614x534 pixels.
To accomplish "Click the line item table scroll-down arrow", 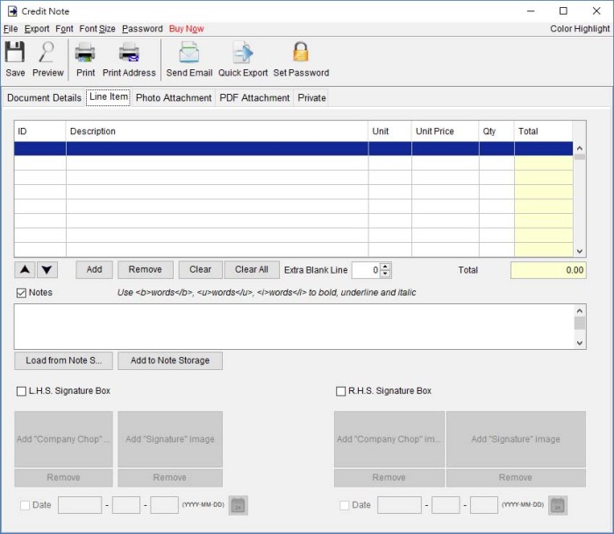I will tap(580, 252).
